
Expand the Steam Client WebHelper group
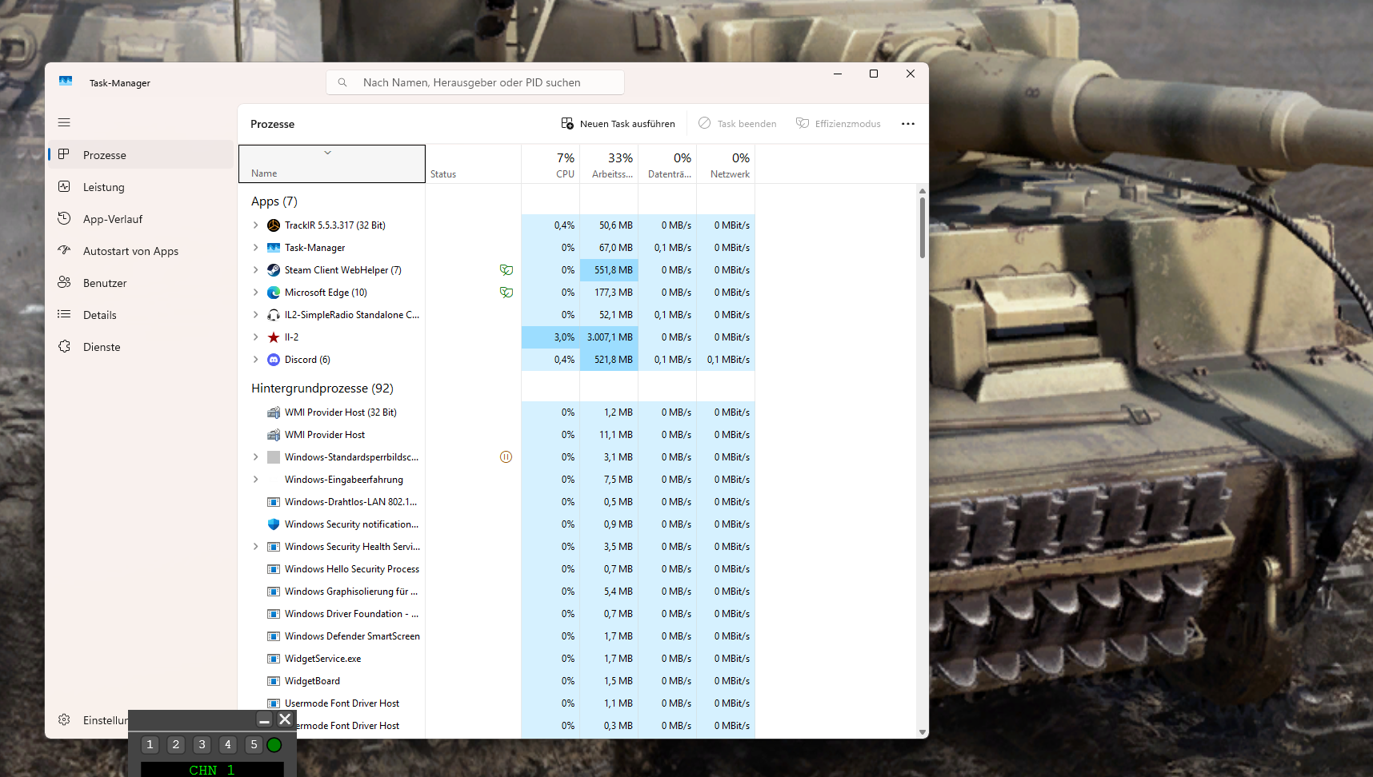(256, 270)
